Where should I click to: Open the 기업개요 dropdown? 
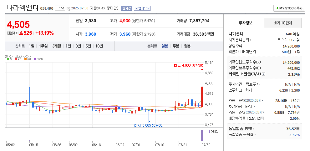[x=142, y=8]
